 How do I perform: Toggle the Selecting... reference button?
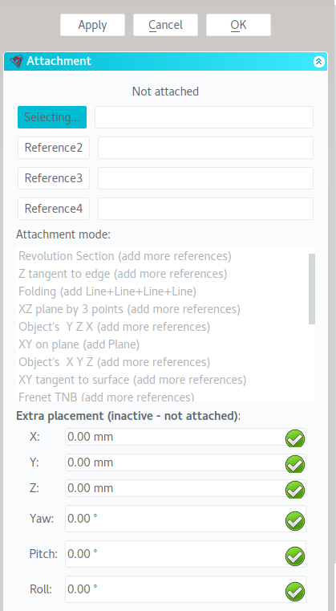52,117
